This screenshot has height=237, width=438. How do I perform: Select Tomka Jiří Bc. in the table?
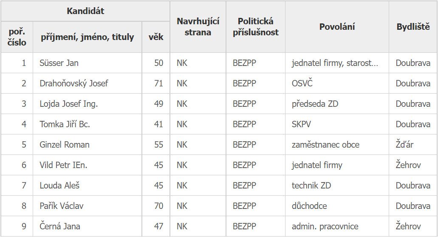(x=65, y=124)
